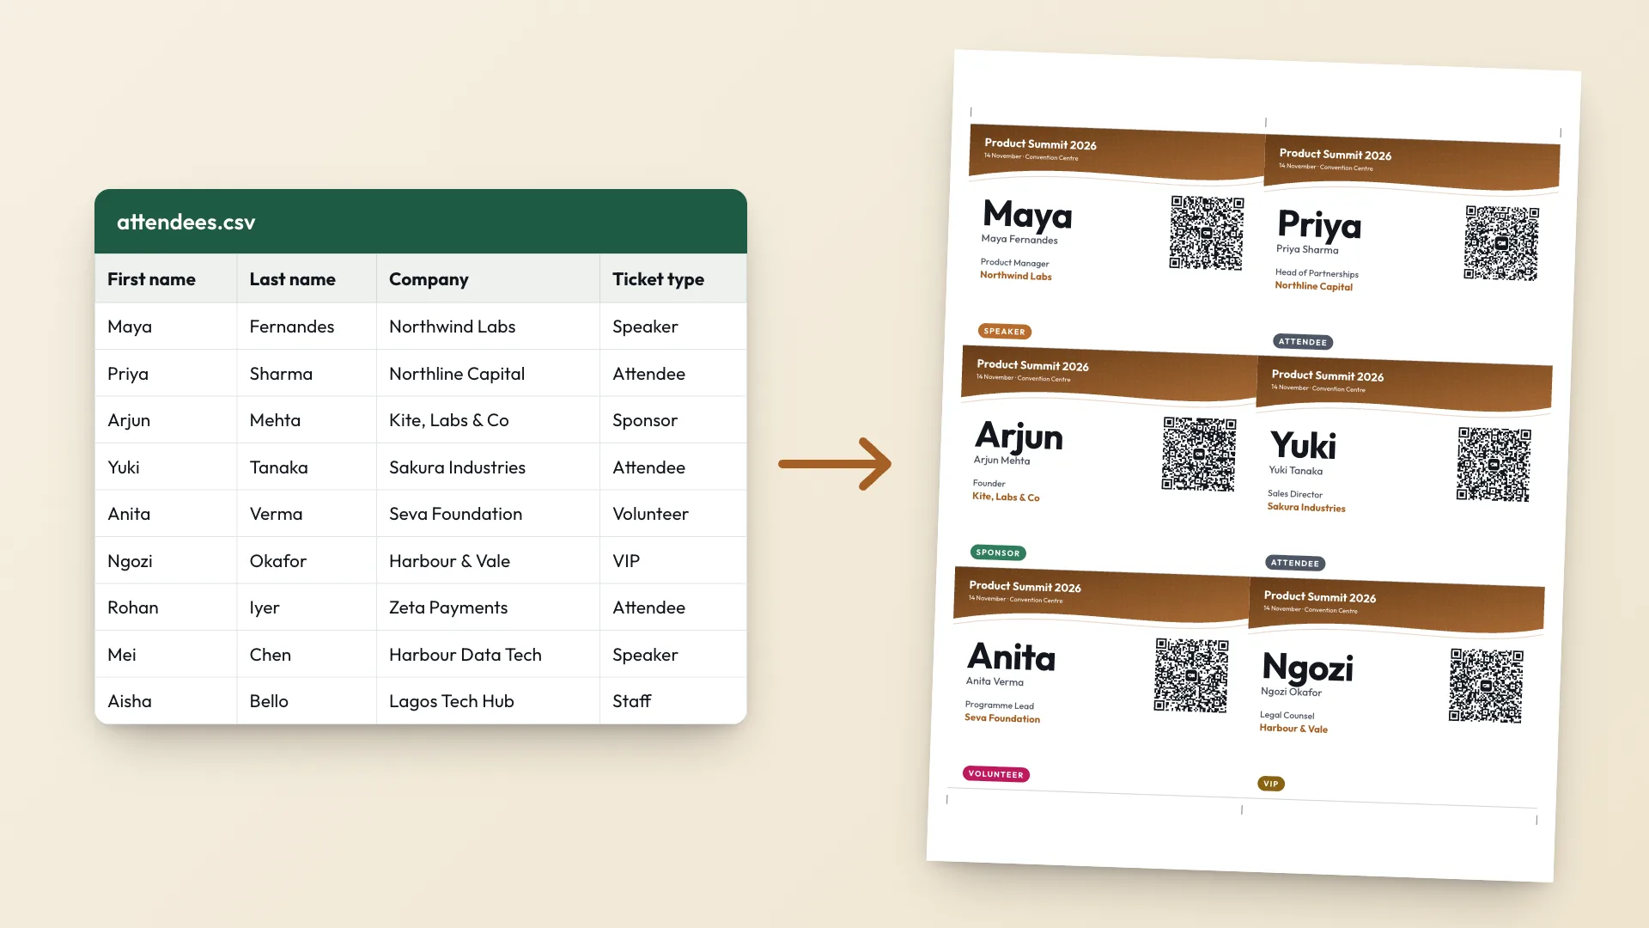1649x928 pixels.
Task: Click the QR code on Priya's badge
Action: (1501, 243)
